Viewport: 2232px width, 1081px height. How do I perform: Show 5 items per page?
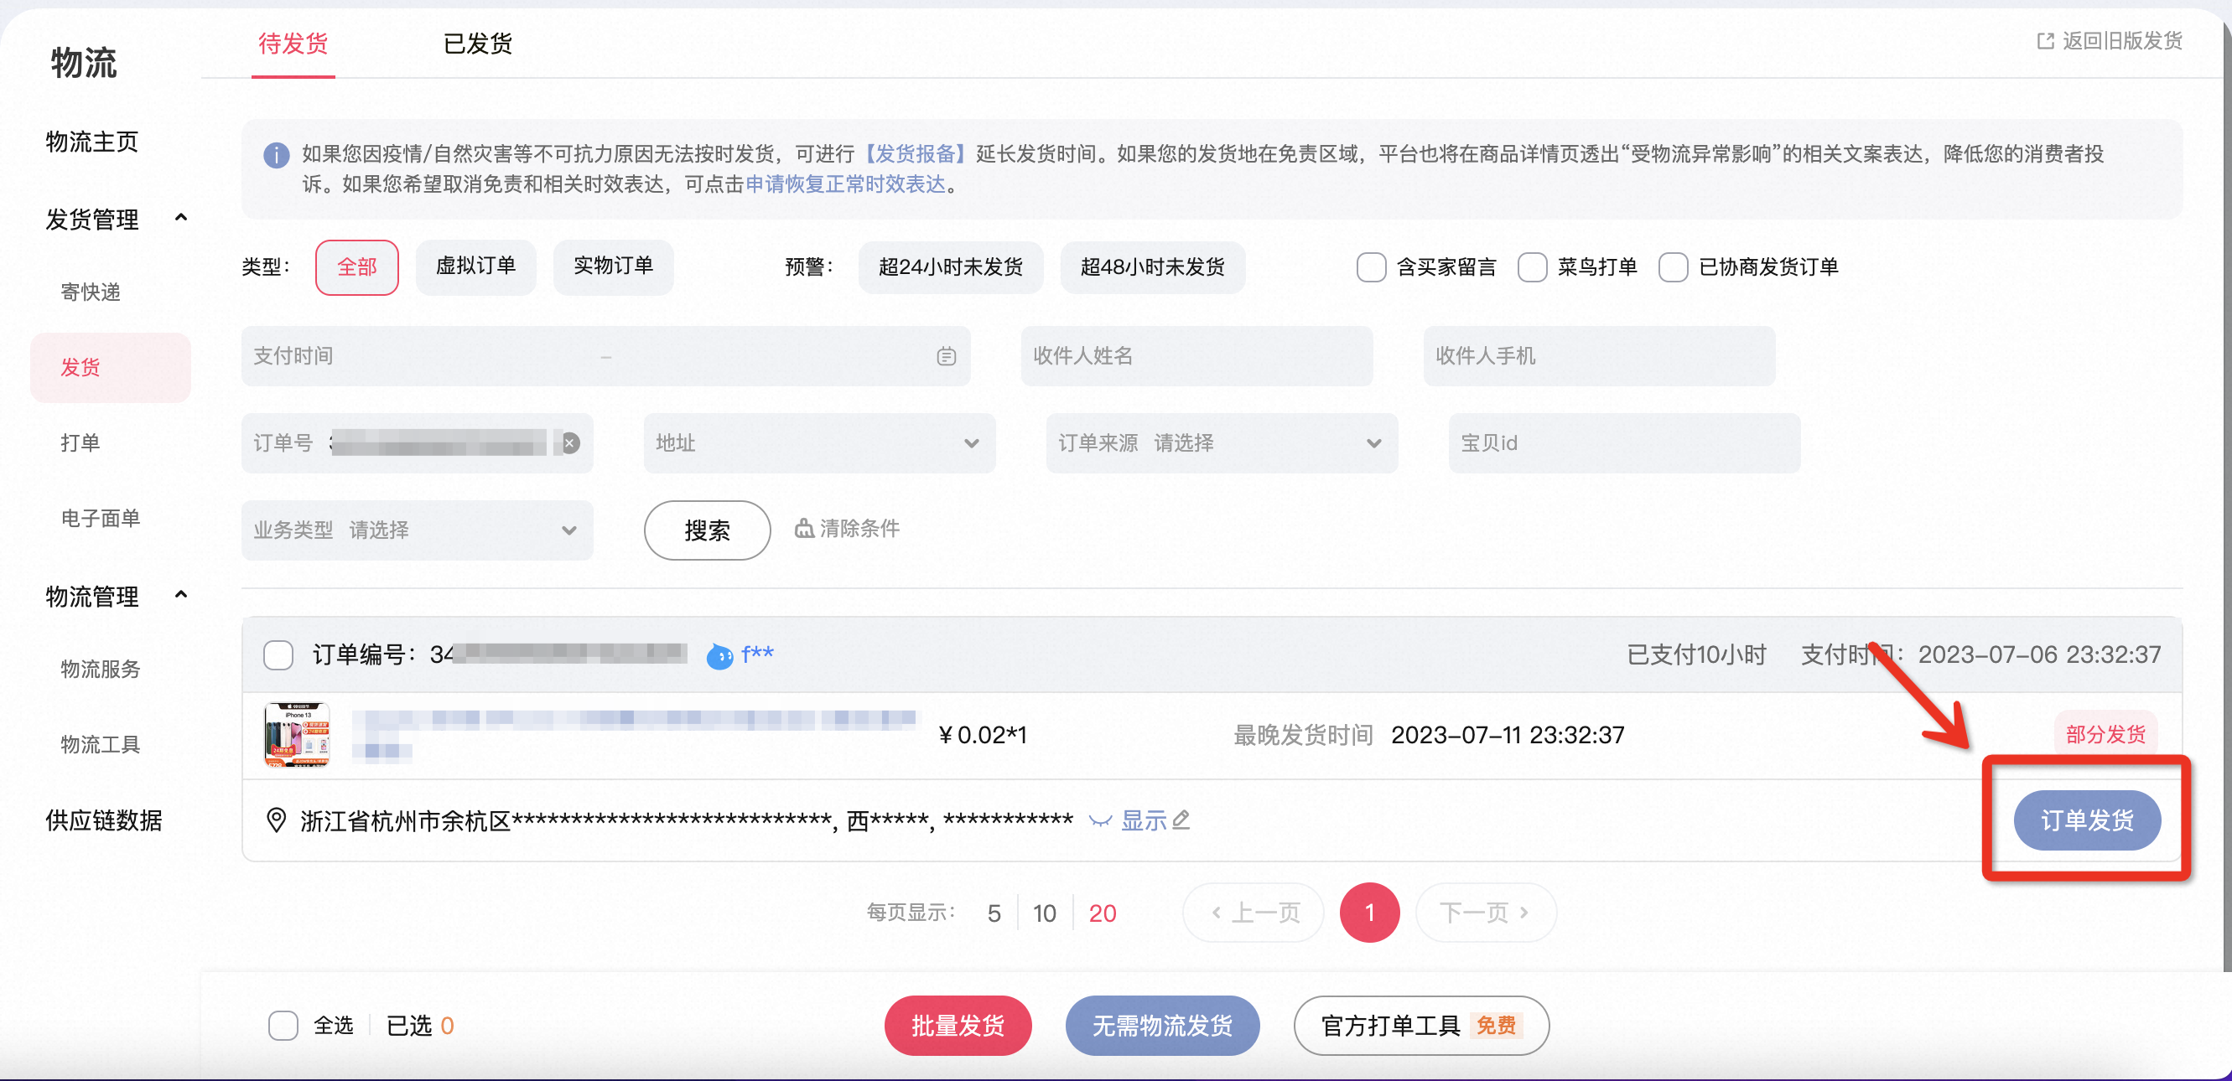tap(994, 914)
